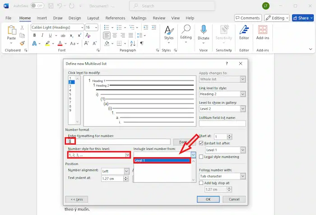This screenshot has height=215, width=316.
Task: Uncheck the Restart list after checkbox
Action: [201, 143]
